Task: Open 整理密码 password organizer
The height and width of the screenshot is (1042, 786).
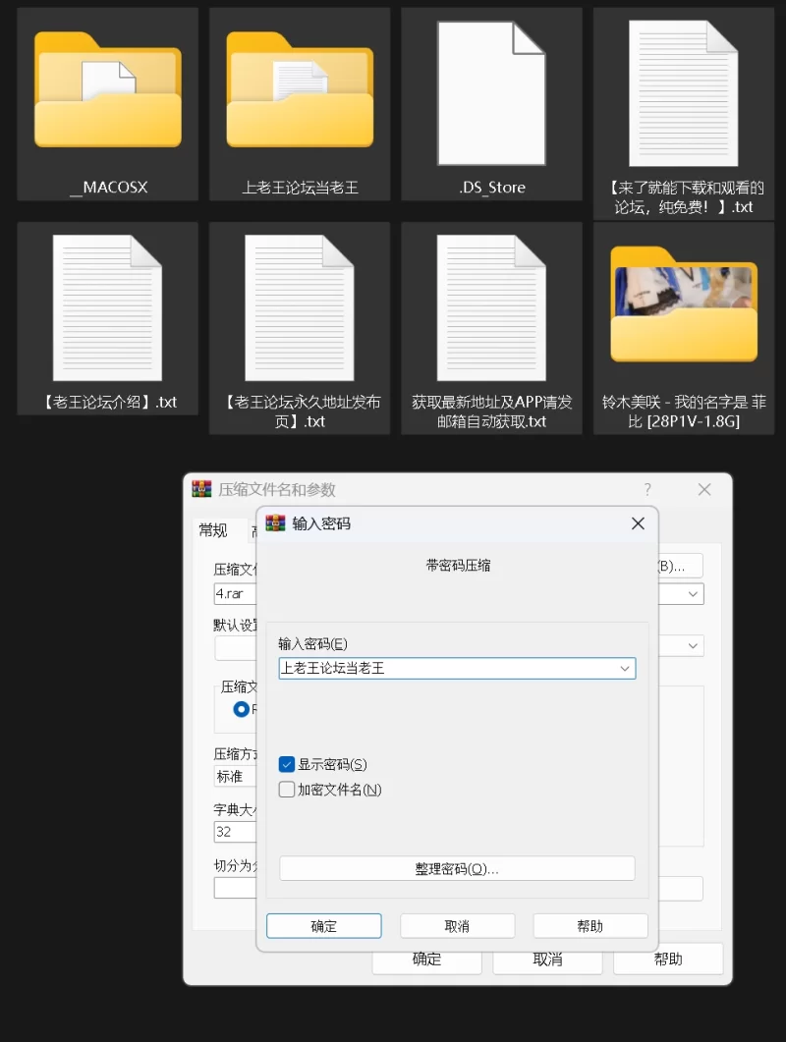Action: coord(457,869)
